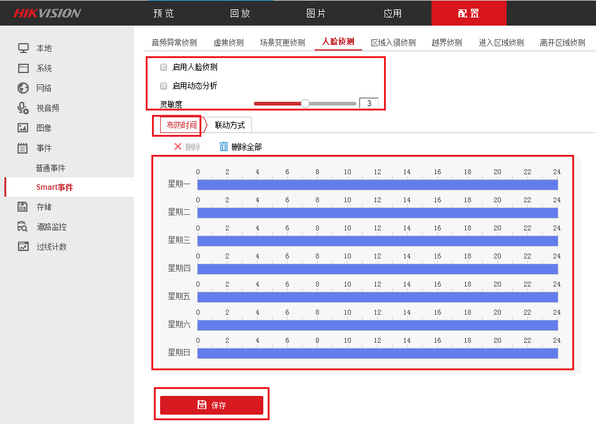Select the 星期三 schedule time bar
Viewport: 596px width, 424px height.
(377, 241)
